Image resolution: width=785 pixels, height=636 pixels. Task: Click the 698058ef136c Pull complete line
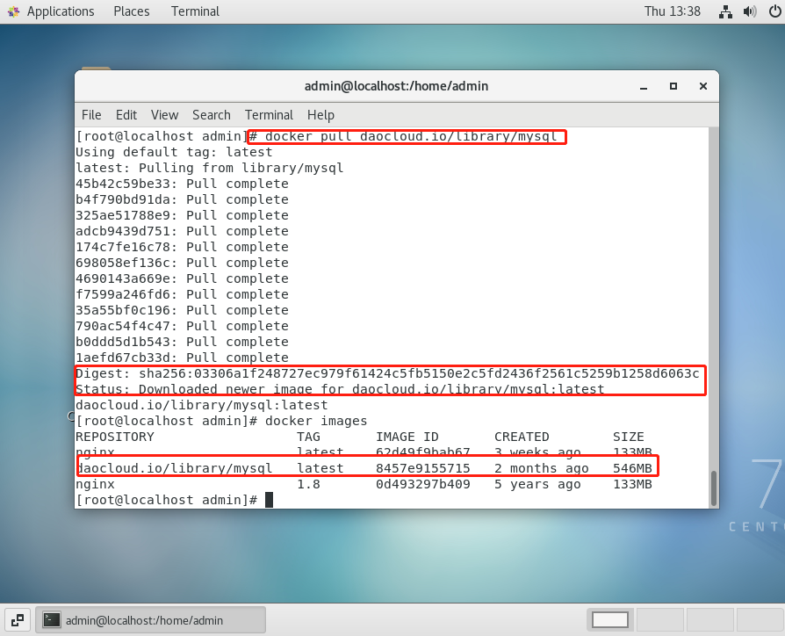pyautogui.click(x=183, y=263)
